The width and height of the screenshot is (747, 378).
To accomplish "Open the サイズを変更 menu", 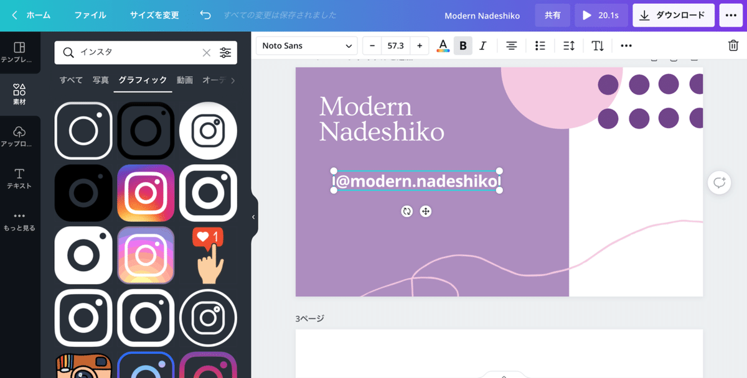I will [x=154, y=15].
